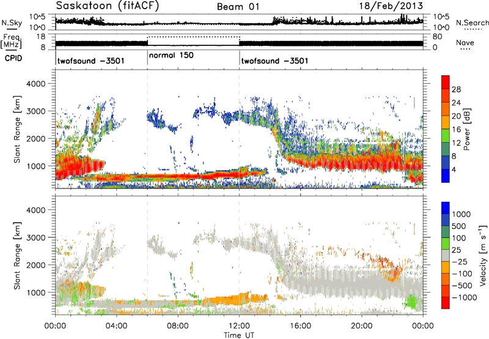
Task: Click the dashed CPID boundary line at 12:00
Action: [239, 129]
